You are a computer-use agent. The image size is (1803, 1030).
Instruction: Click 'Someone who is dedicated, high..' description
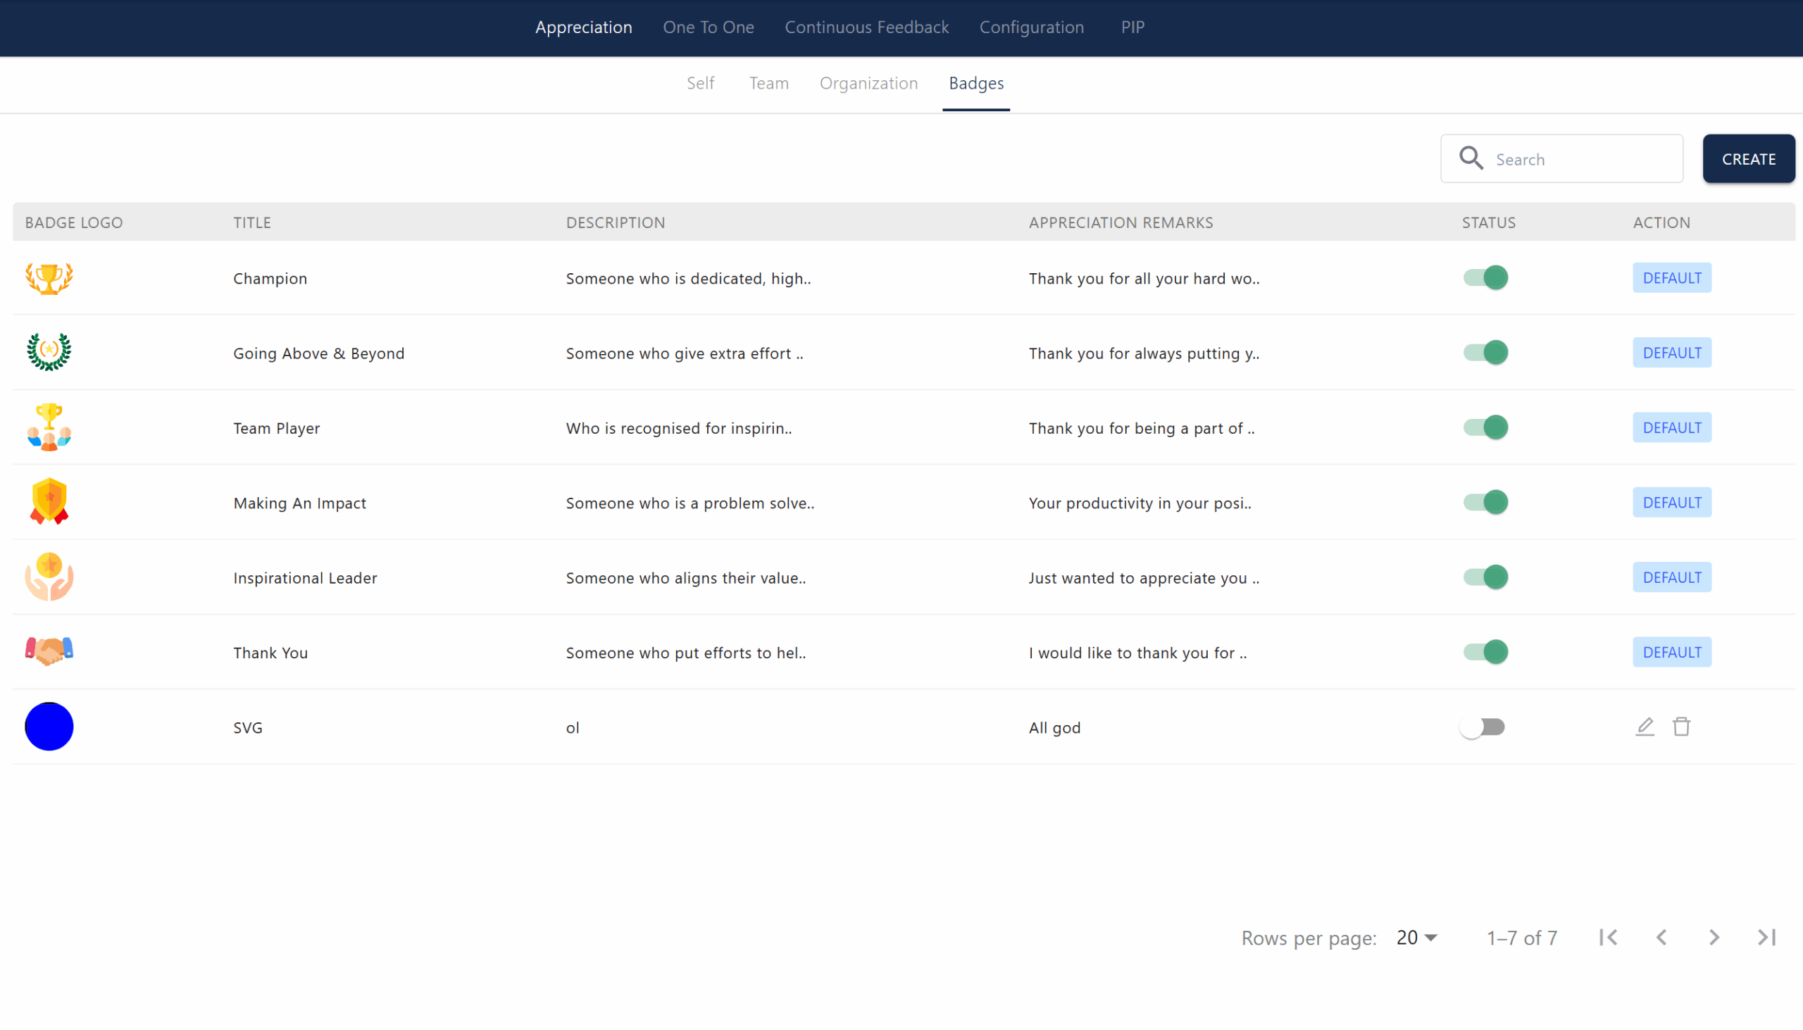point(688,279)
